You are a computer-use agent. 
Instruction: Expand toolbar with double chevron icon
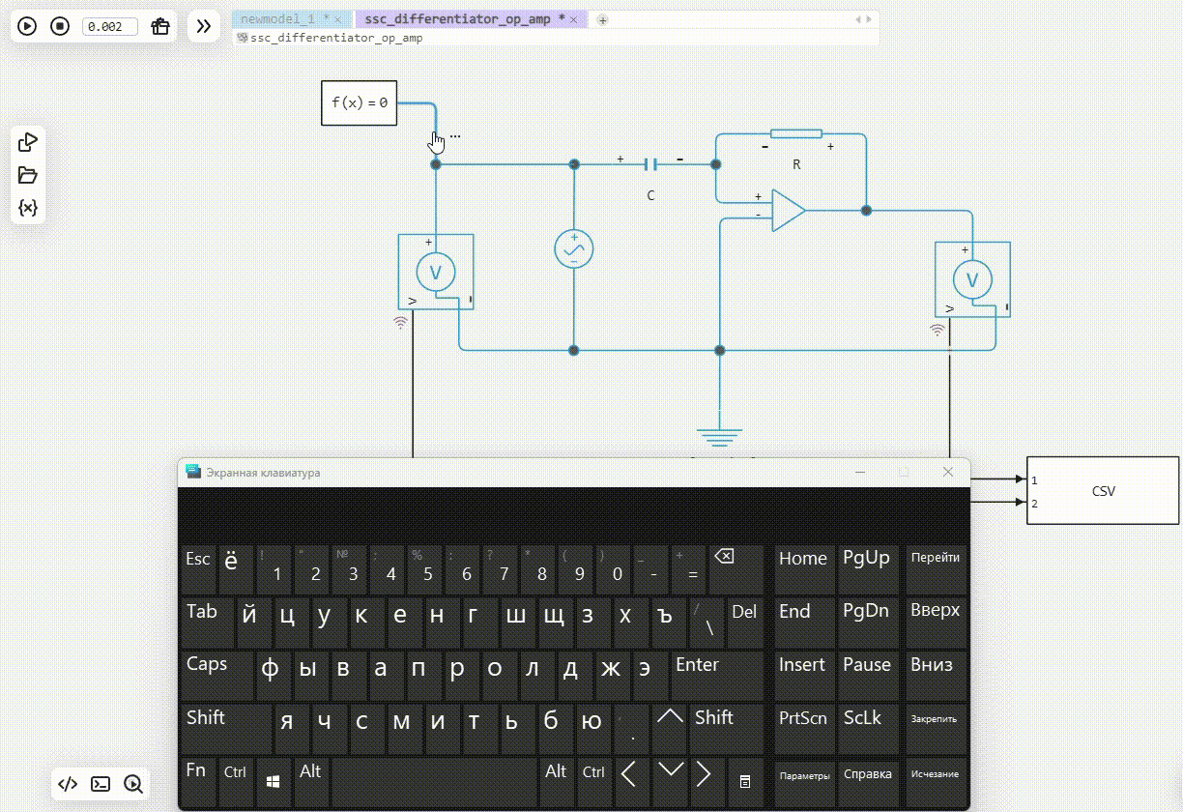[203, 26]
